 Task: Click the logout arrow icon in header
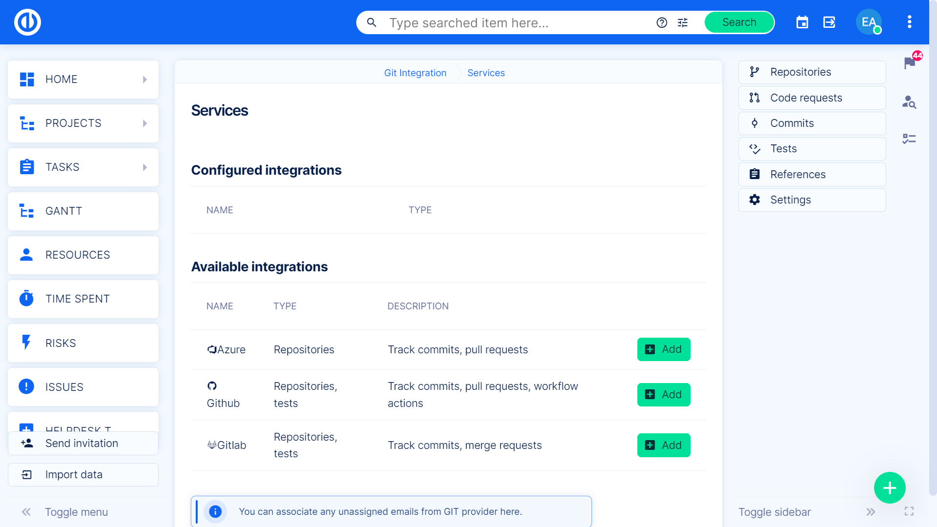[x=829, y=22]
